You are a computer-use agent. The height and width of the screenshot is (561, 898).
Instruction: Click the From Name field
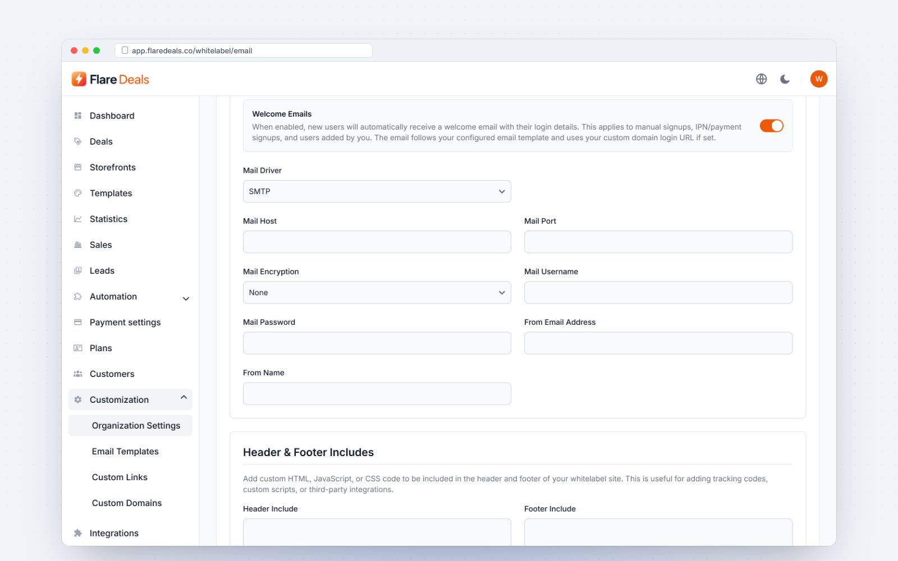(x=377, y=393)
